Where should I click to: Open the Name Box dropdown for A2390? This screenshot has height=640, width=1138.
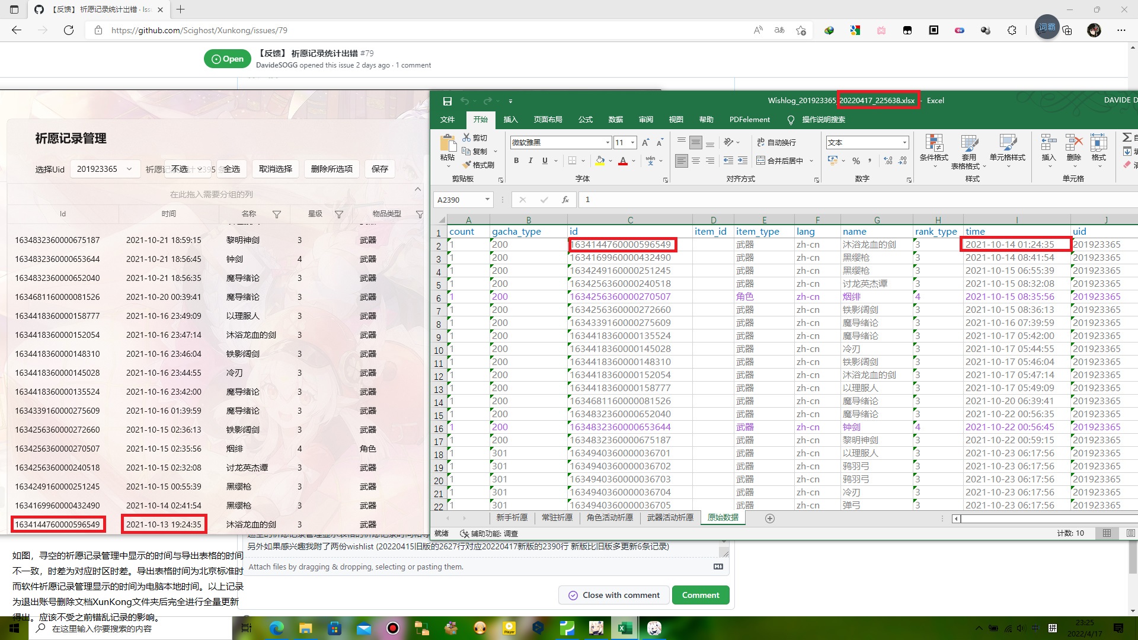487,200
